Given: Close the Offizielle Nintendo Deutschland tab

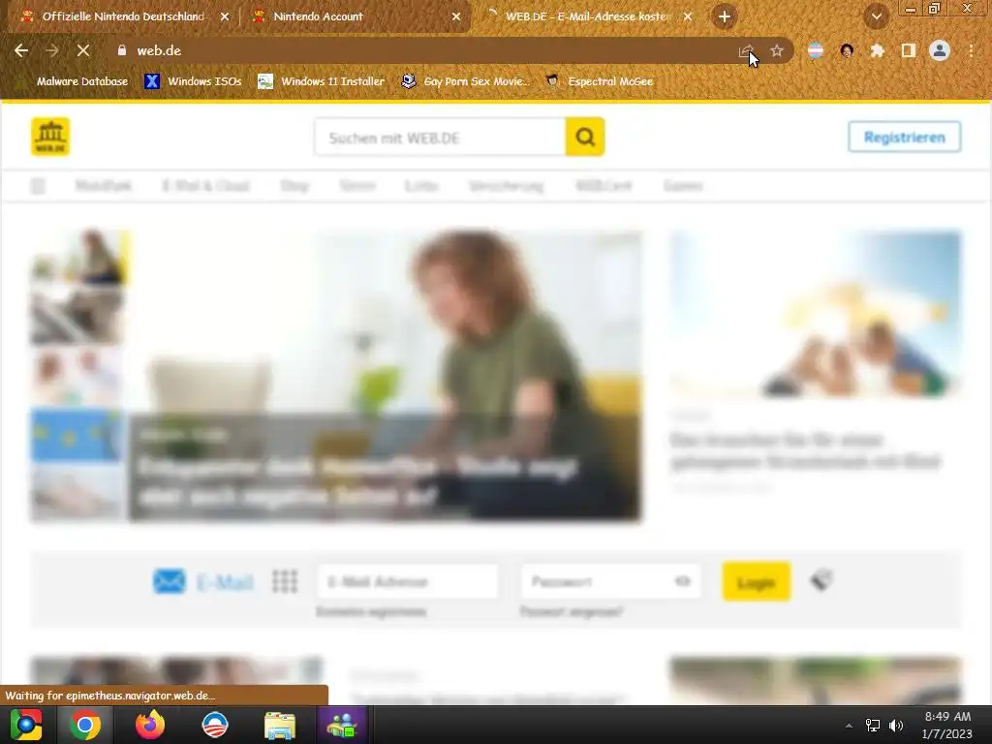Looking at the screenshot, I should point(225,17).
